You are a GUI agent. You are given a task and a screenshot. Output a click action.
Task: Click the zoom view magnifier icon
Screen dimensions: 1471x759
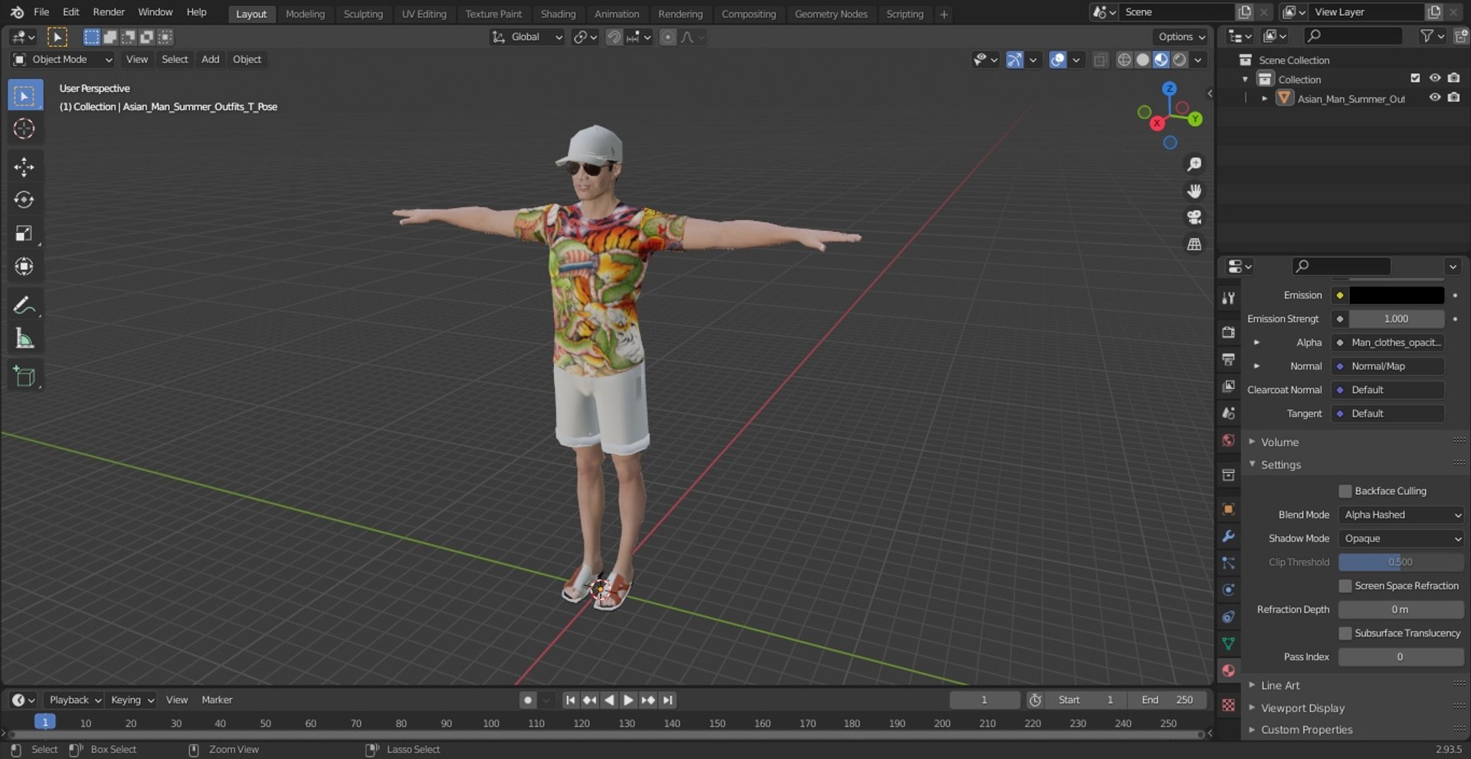click(x=1194, y=165)
